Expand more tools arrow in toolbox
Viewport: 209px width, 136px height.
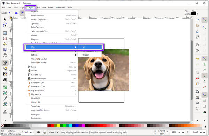click(5, 121)
